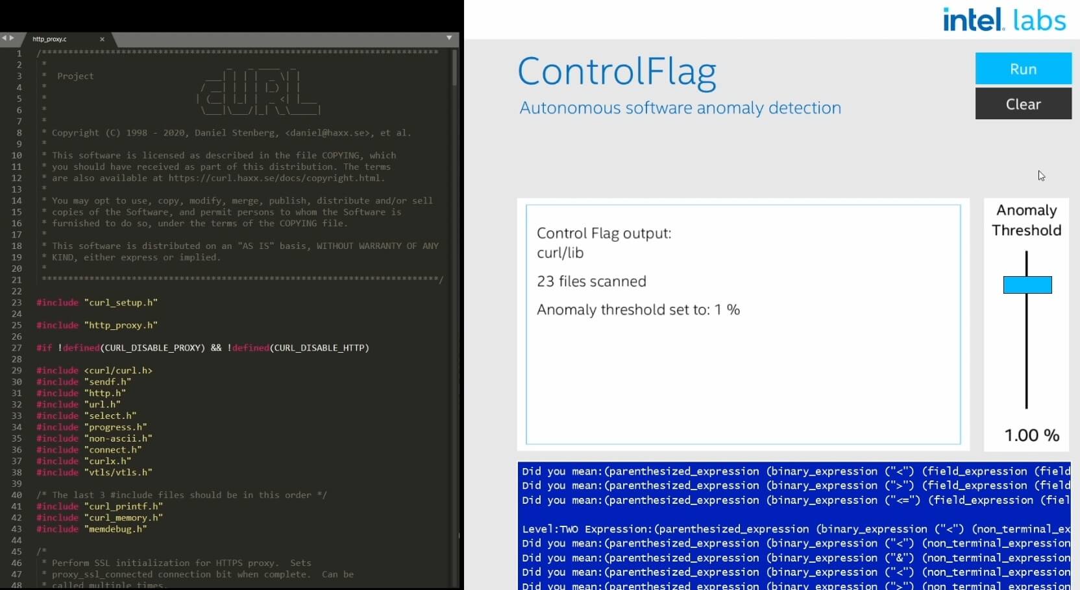Click the 'Did you mean' log line containing ("&")
1080x590 pixels.
pyautogui.click(x=796, y=558)
